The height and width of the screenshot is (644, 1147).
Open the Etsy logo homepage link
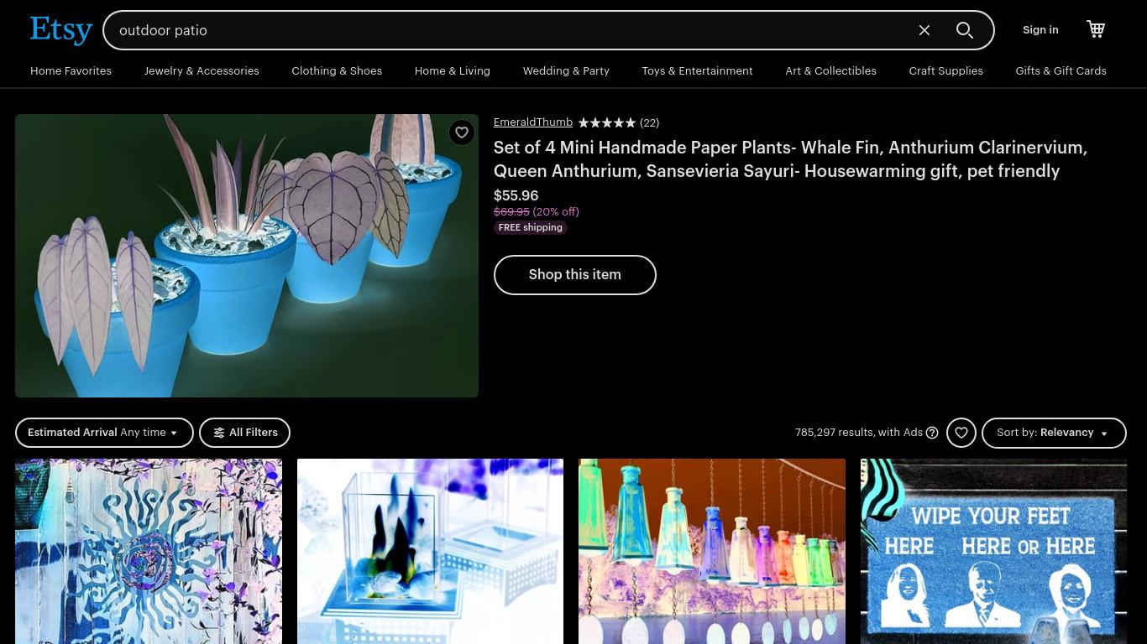(x=61, y=30)
